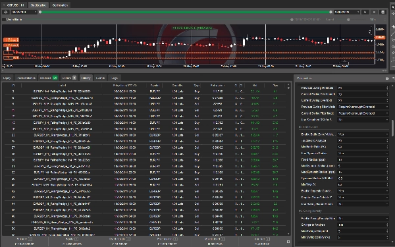Select history row with ID 44
This screenshot has height=247, width=395.
(145, 204)
